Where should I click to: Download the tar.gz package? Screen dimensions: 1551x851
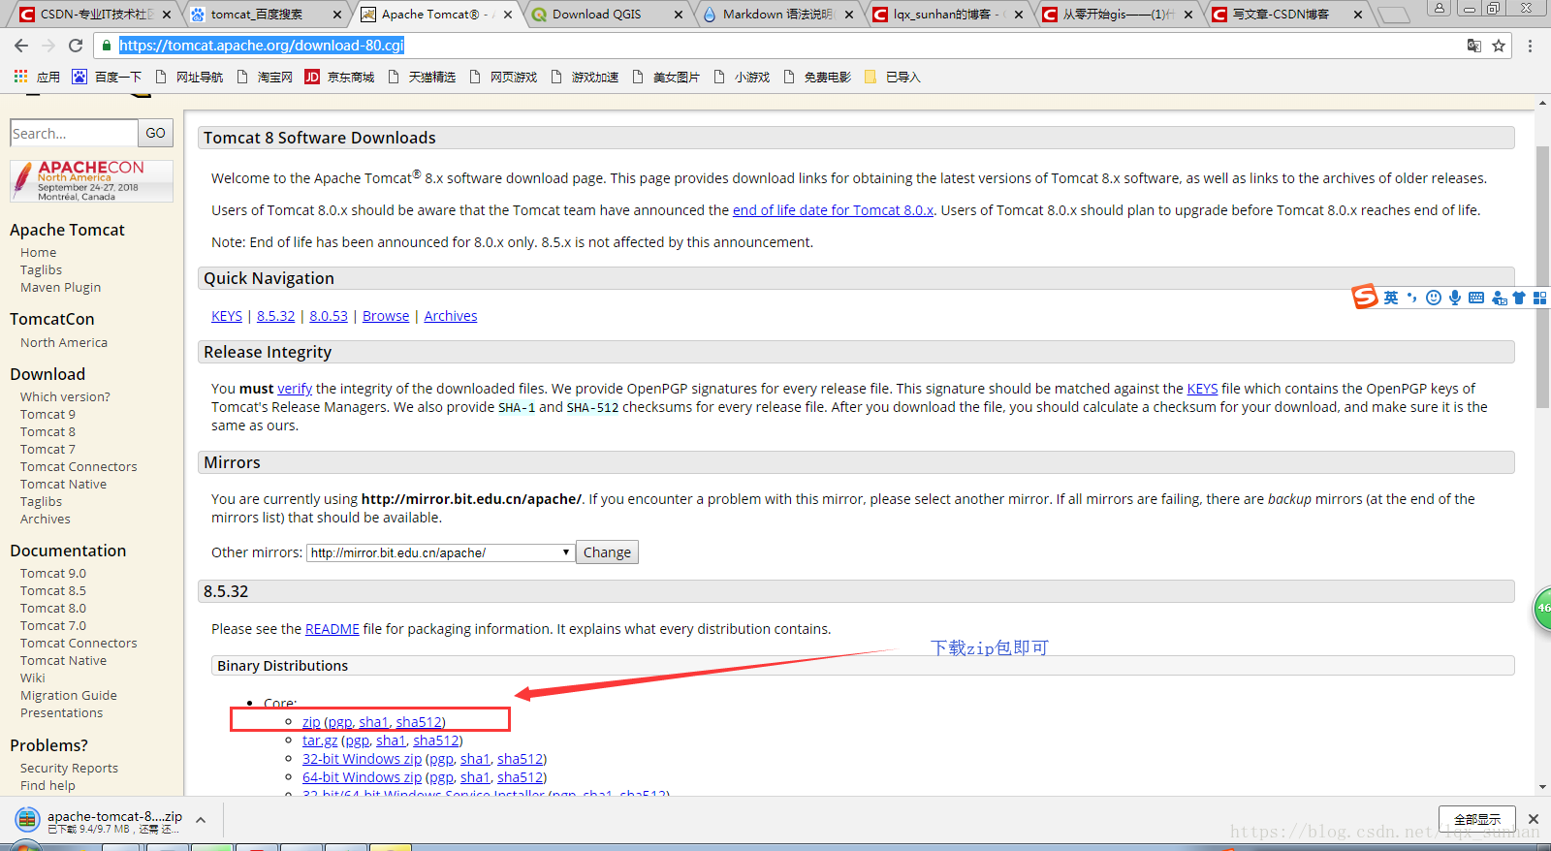(x=320, y=741)
